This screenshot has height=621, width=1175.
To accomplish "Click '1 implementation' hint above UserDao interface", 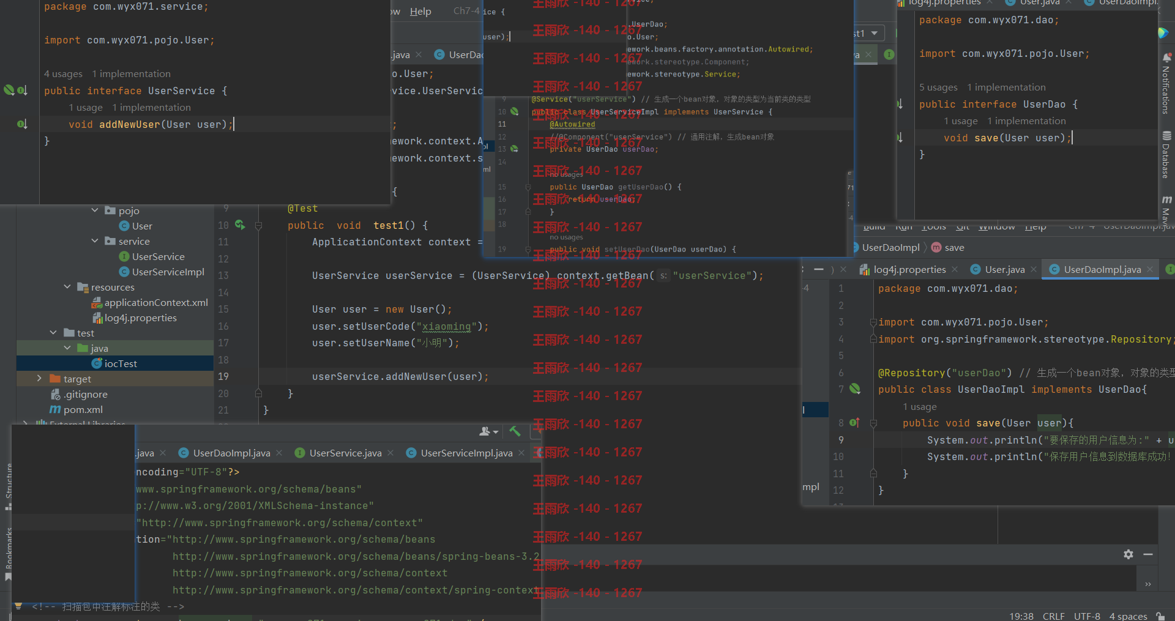I will (x=1006, y=87).
